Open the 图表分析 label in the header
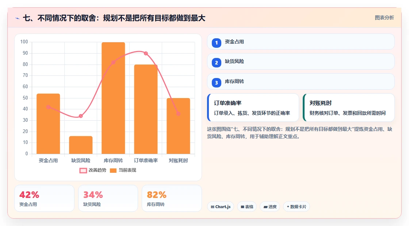Viewport: 409px width, 226px height. [384, 18]
